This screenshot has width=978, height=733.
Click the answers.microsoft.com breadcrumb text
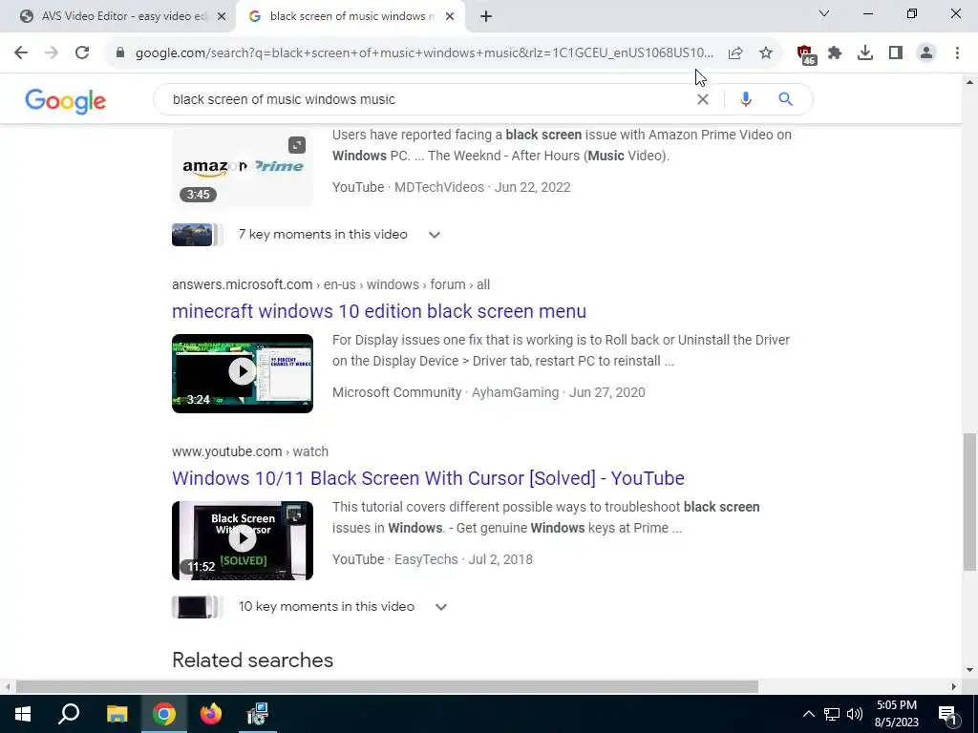[x=330, y=284]
